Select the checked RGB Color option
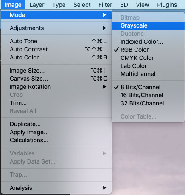The width and height of the screenshot is (185, 195). click(x=148, y=50)
